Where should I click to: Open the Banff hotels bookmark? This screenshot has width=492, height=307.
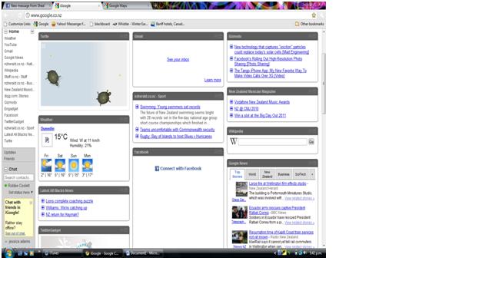coord(168,24)
